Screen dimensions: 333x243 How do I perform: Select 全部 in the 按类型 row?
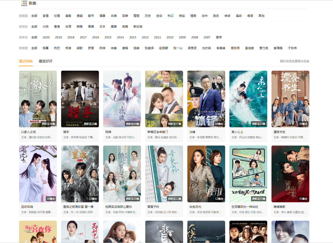point(34,16)
